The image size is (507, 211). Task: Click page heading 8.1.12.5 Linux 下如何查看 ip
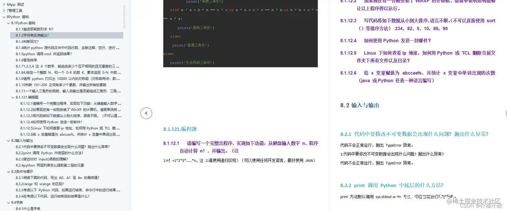(418, 57)
